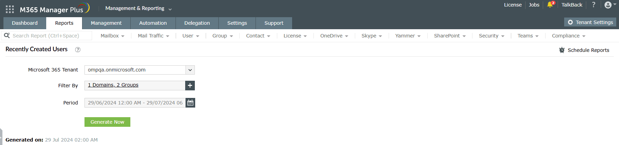The height and width of the screenshot is (145, 619).
Task: Click the Tenant Settings gear button
Action: [x=590, y=22]
